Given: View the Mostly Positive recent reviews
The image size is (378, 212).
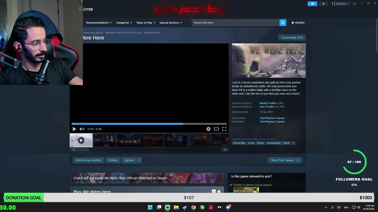Looking at the screenshot, I should tap(268, 103).
